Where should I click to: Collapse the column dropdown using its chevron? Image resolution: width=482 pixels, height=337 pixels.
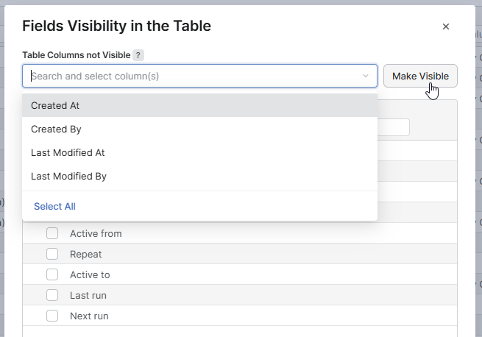(366, 76)
